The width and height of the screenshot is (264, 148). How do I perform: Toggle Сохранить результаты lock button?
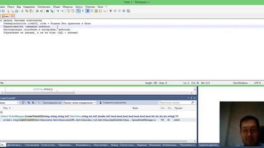(x=113, y=103)
